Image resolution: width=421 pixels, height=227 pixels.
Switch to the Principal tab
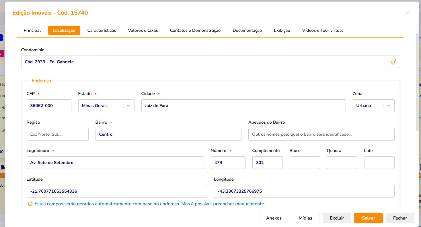(32, 30)
